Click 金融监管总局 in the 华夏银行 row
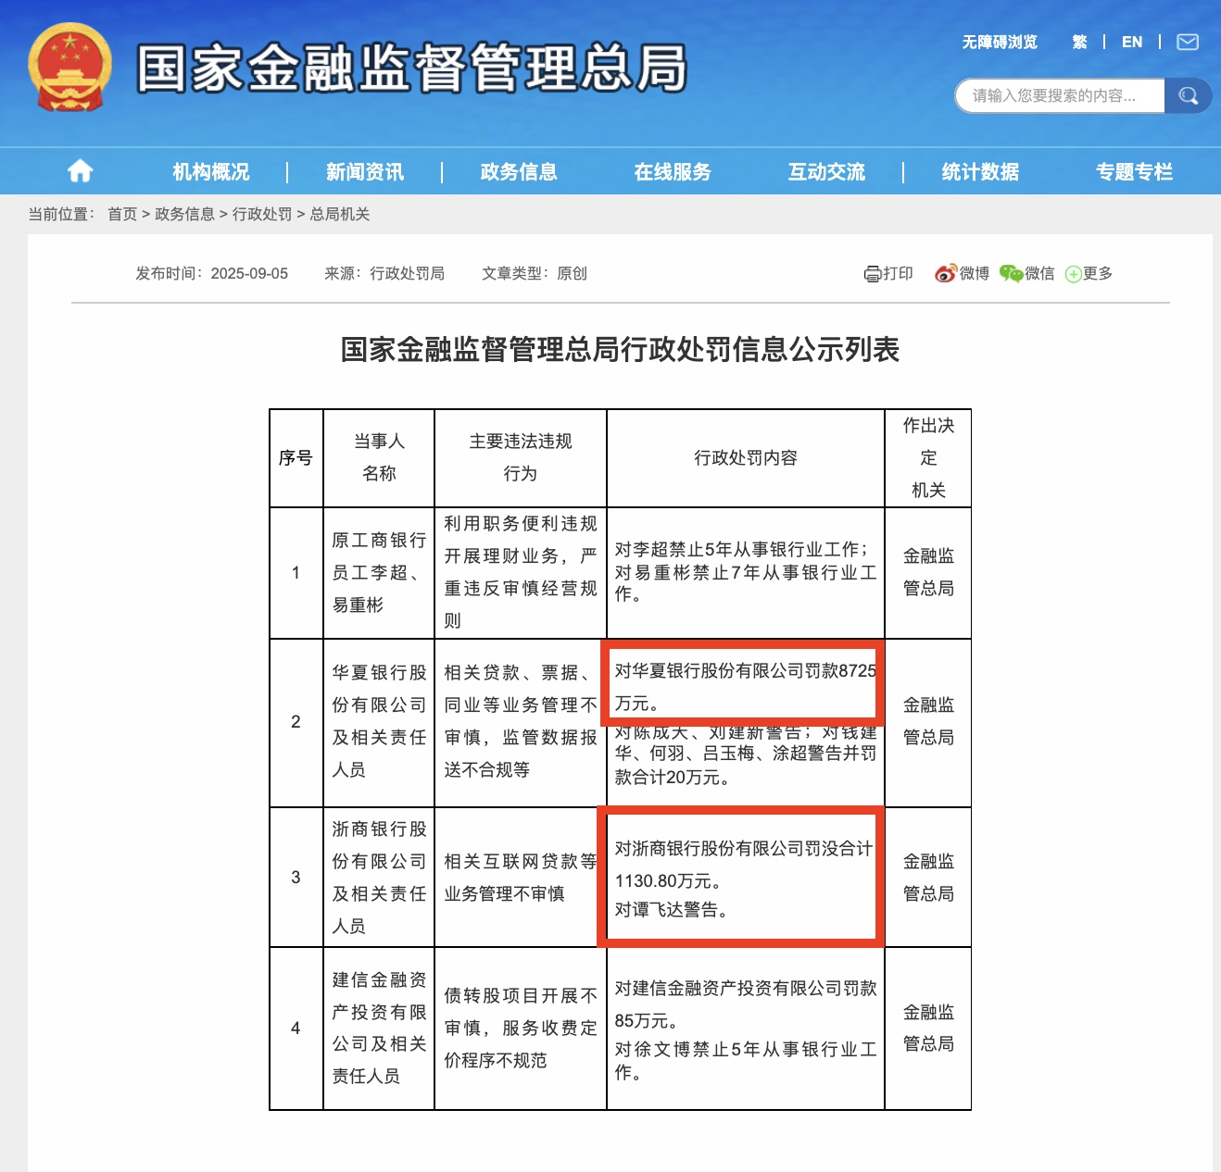Screen dimensions: 1221x1172 click(928, 721)
